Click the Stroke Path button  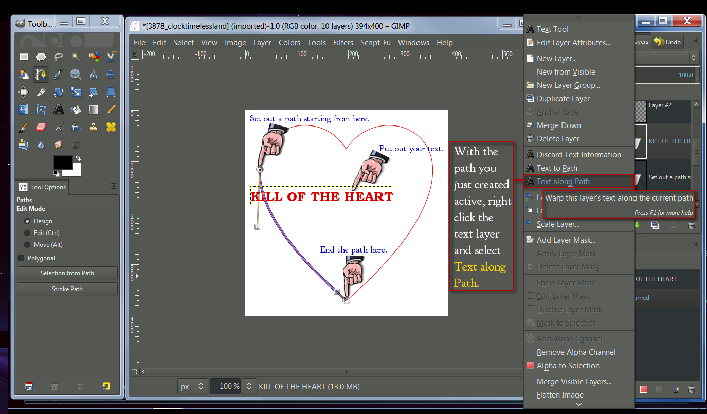[67, 289]
